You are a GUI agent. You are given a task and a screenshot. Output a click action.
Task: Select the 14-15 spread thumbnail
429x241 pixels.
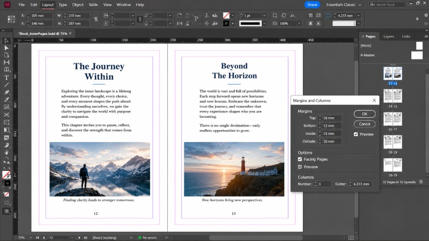(393, 96)
